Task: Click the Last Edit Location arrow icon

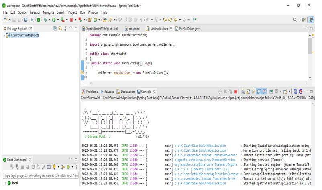Action: [x=165, y=20]
